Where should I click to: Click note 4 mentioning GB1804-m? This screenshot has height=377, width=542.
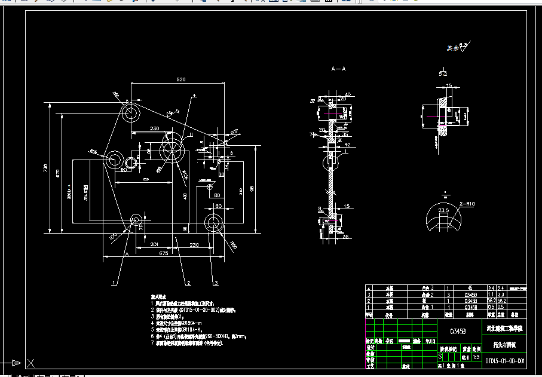pyautogui.click(x=176, y=323)
